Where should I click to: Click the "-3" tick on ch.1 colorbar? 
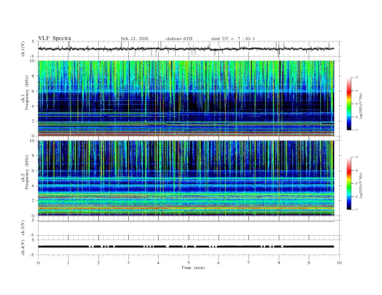pos(356,78)
